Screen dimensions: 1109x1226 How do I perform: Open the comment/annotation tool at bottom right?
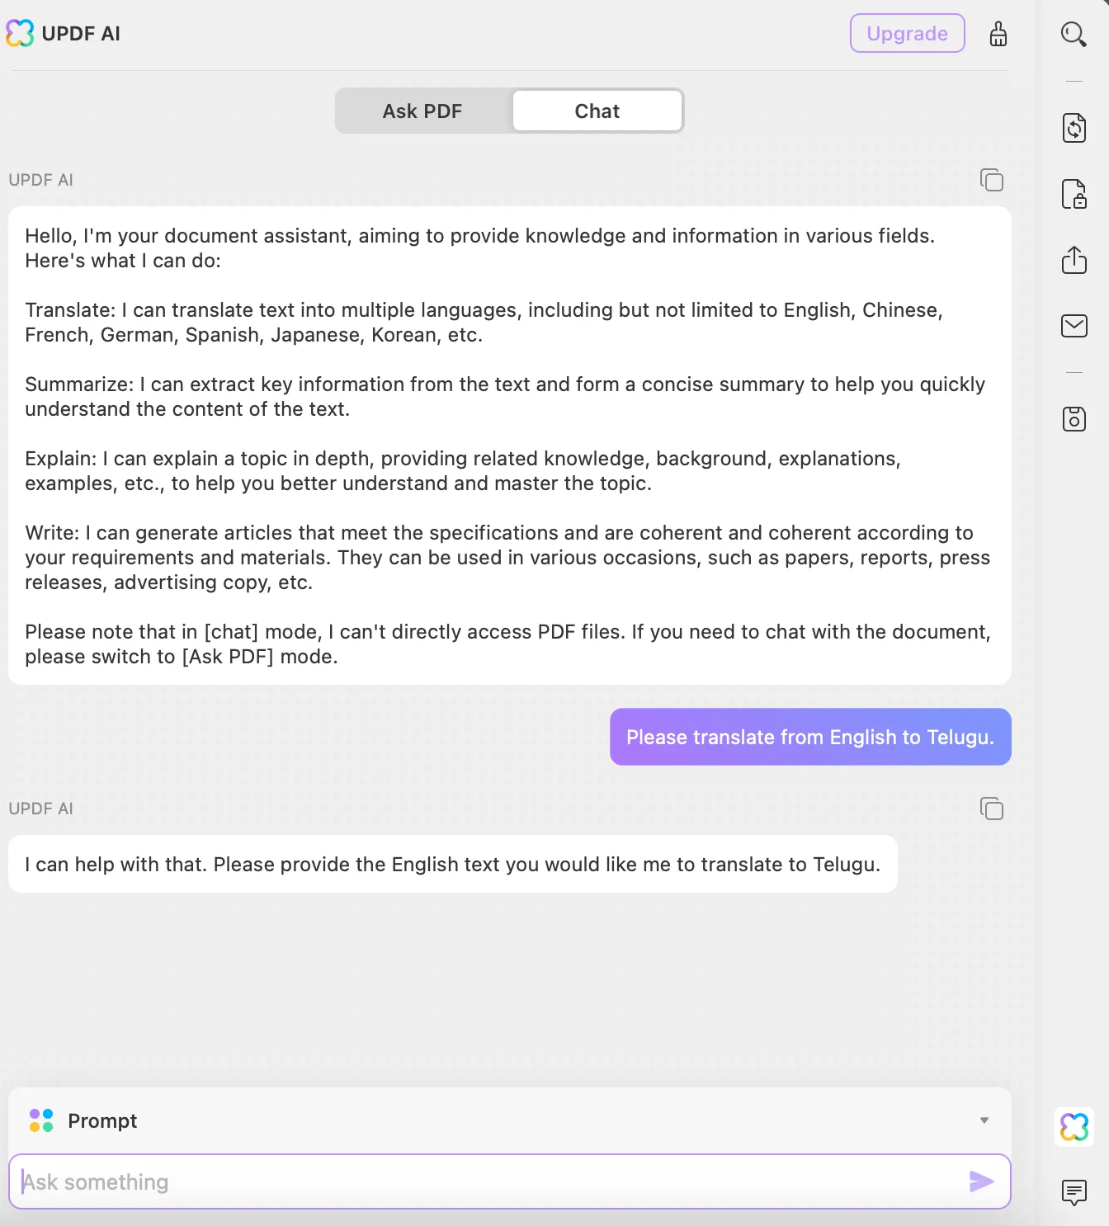(1074, 1192)
